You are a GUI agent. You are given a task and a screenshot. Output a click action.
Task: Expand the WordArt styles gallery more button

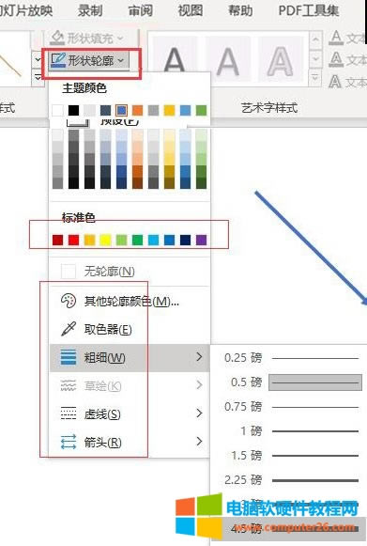coord(315,77)
